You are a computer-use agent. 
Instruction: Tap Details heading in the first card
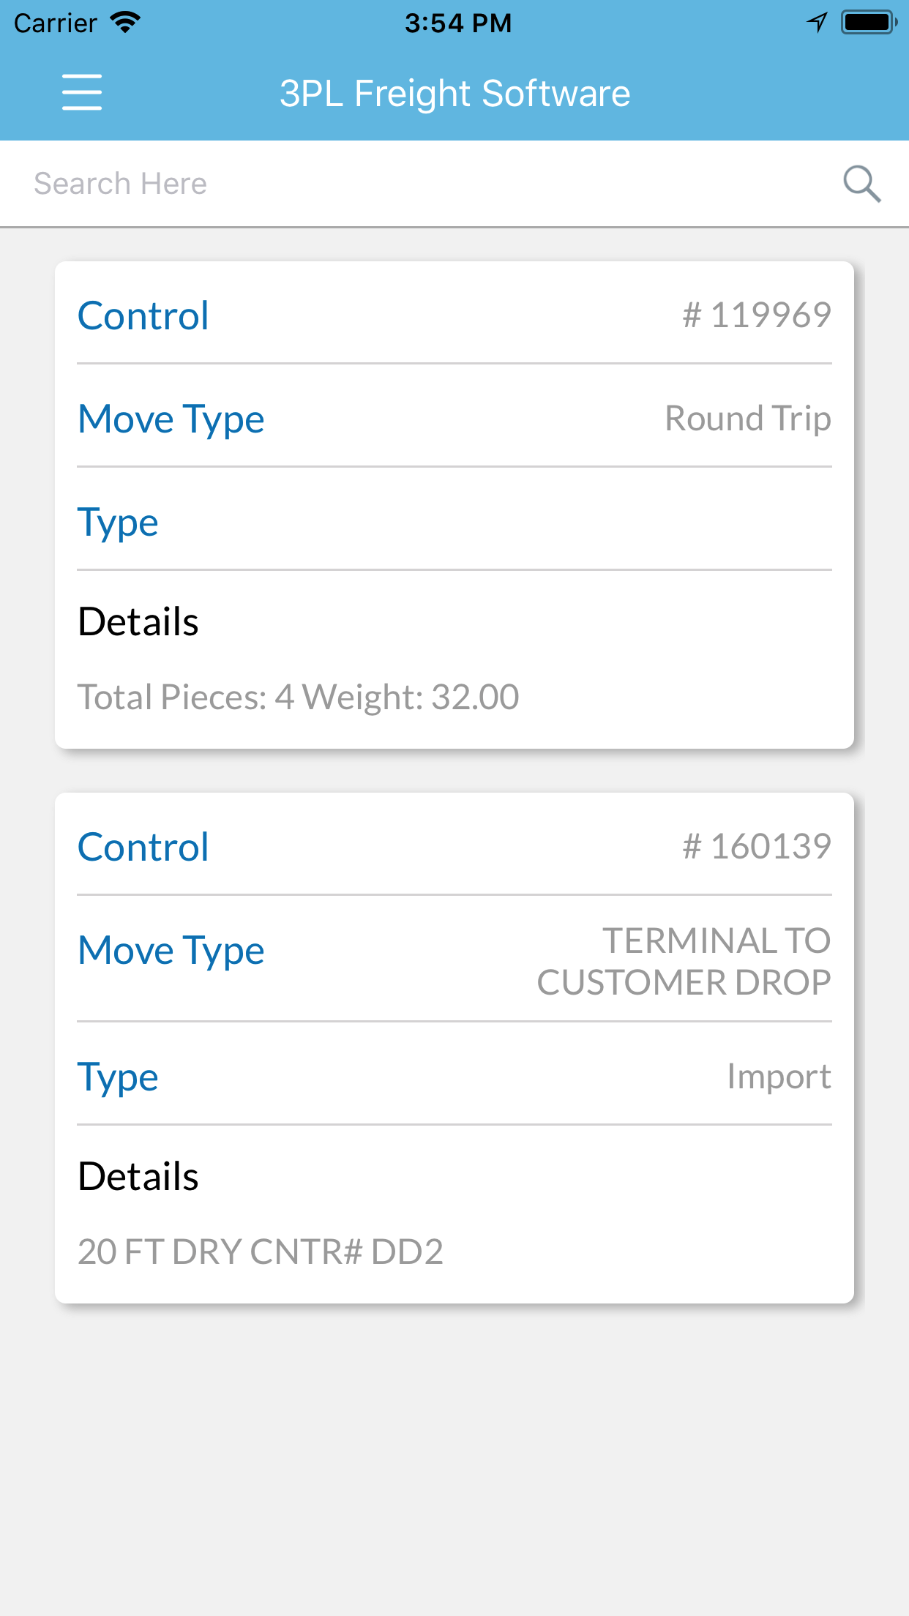point(138,622)
